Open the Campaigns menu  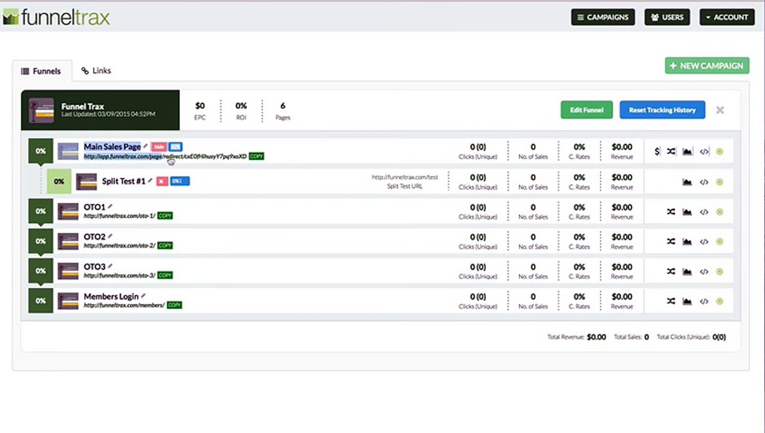click(603, 17)
